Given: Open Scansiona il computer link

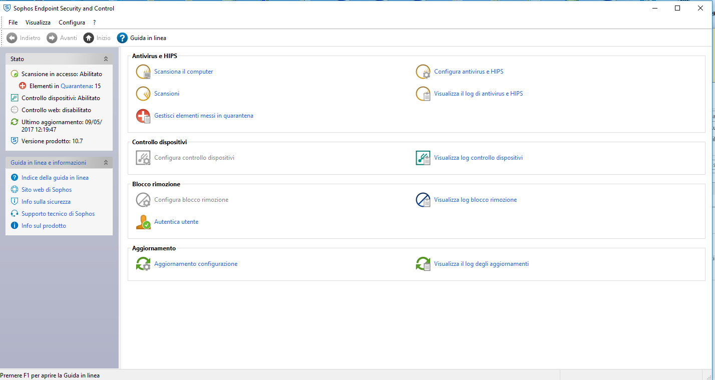Looking at the screenshot, I should (x=184, y=72).
